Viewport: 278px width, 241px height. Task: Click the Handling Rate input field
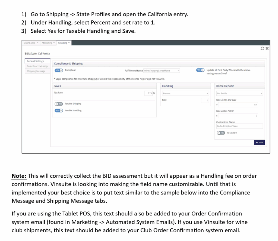(205, 100)
